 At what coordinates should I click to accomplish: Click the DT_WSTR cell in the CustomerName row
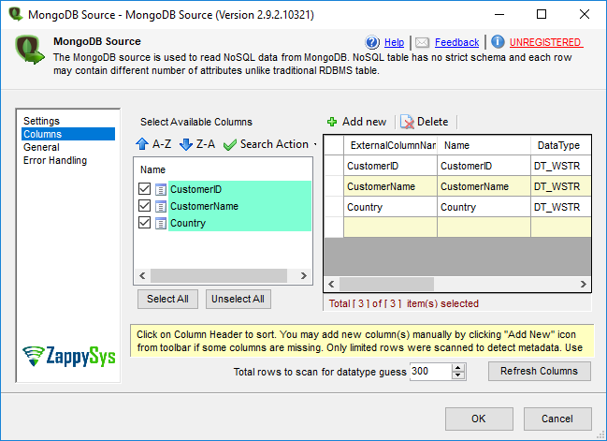561,186
